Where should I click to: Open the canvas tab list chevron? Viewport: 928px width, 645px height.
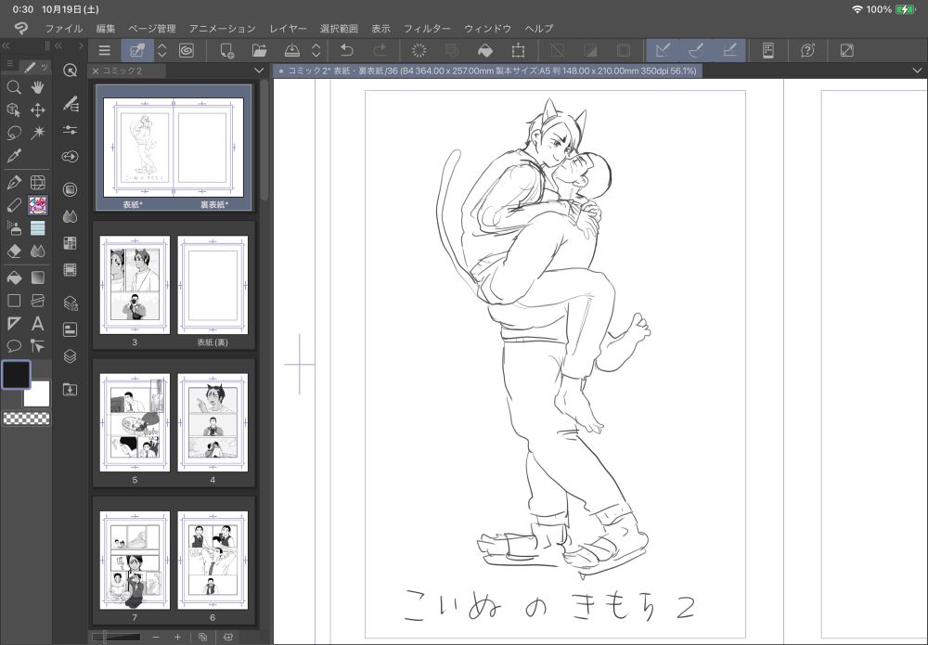[916, 71]
